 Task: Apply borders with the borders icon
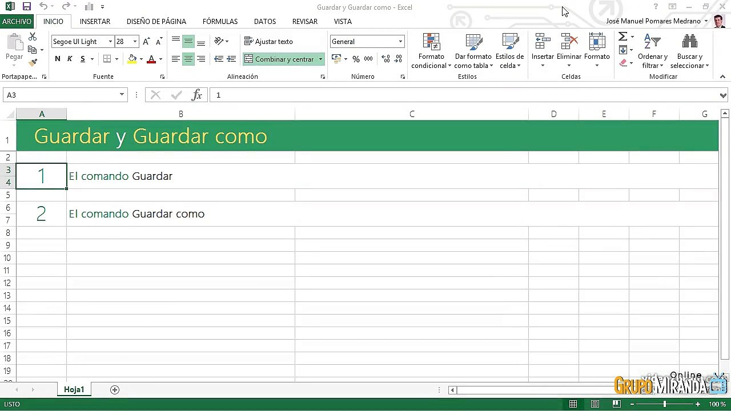107,59
